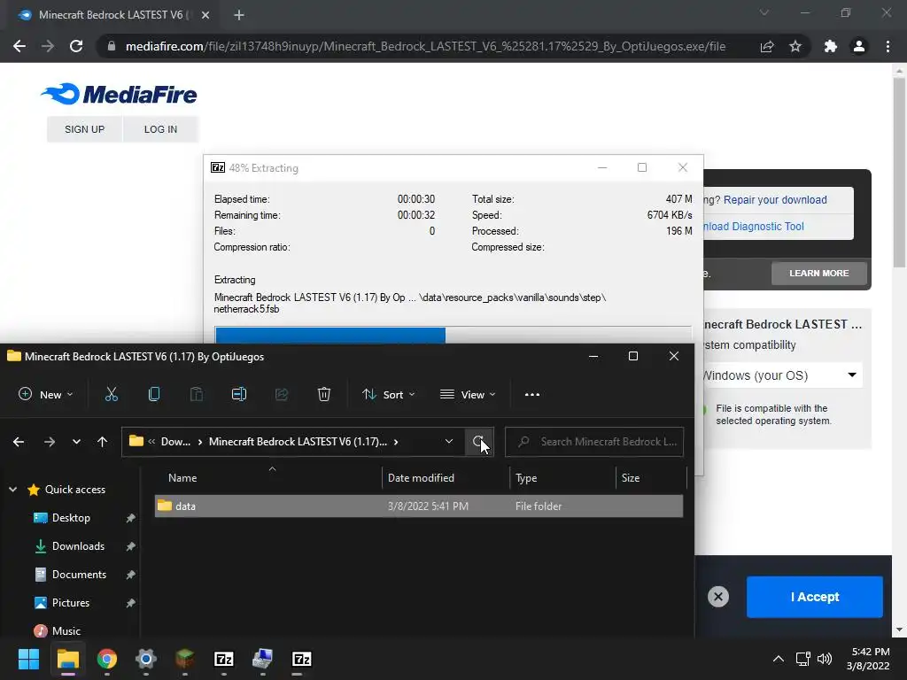Open Chrome's three-dot menu
The width and height of the screenshot is (907, 680).
point(888,46)
